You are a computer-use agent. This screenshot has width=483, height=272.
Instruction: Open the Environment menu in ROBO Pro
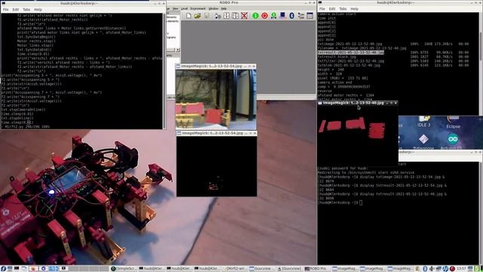point(198,8)
